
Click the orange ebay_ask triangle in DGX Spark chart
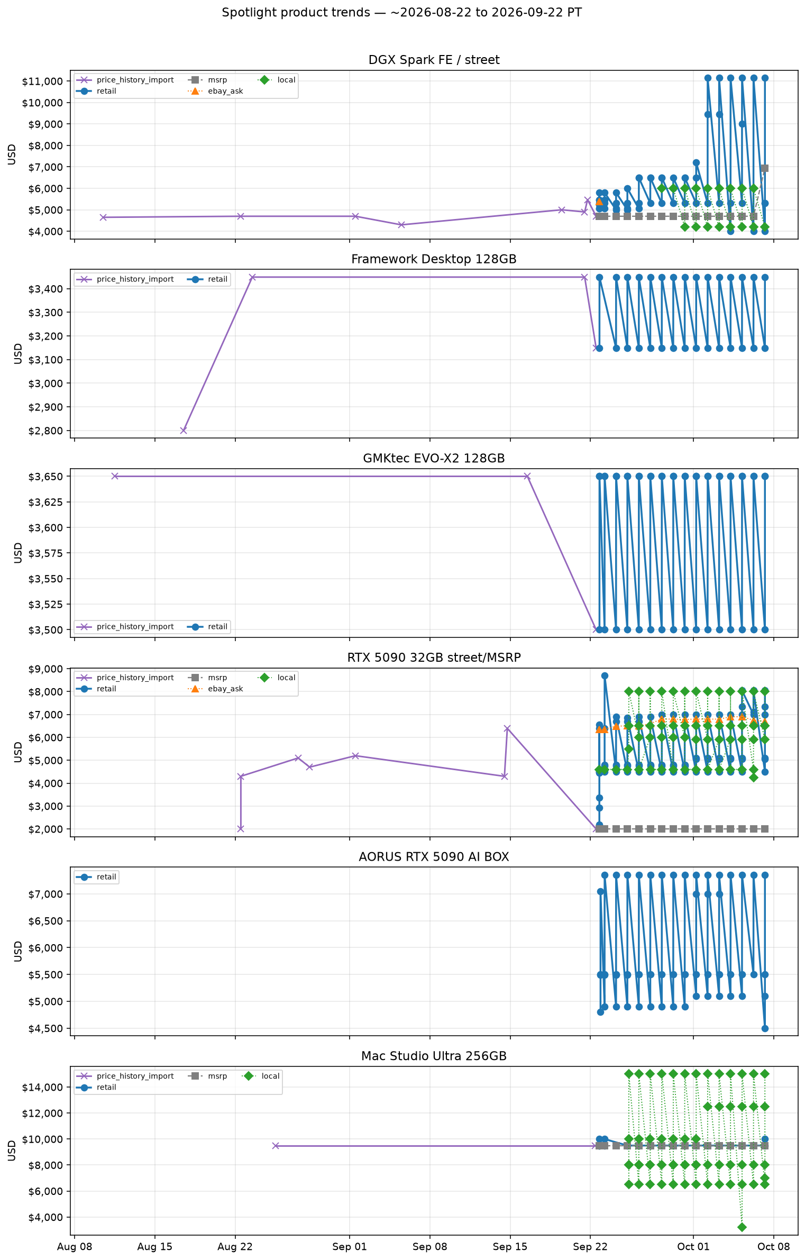[x=599, y=202]
